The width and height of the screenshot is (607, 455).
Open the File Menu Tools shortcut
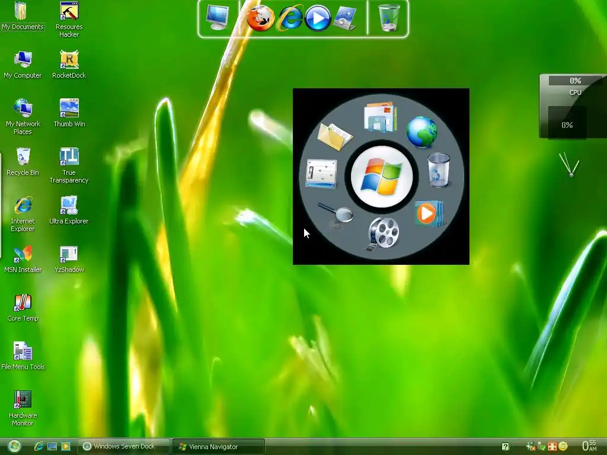23,356
